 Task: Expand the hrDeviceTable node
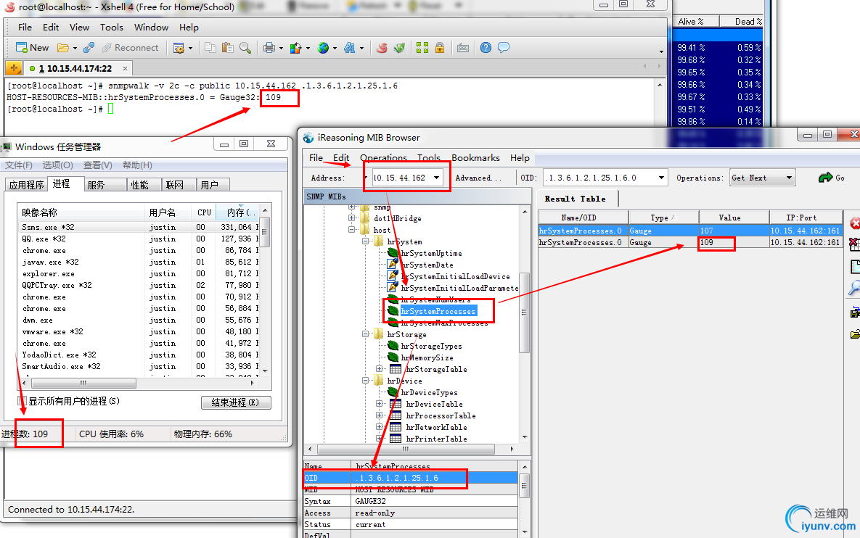click(379, 404)
